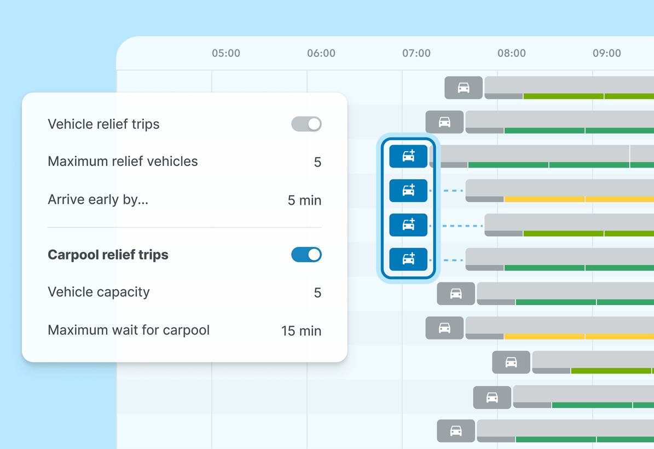Click the 05:00 timeline header label

tap(226, 53)
